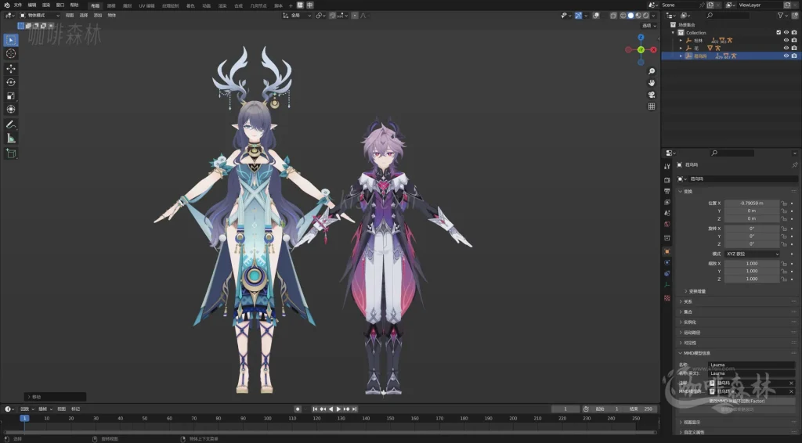Image resolution: width=802 pixels, height=443 pixels.
Task: Click the viewport pan hand icon
Action: click(x=652, y=83)
